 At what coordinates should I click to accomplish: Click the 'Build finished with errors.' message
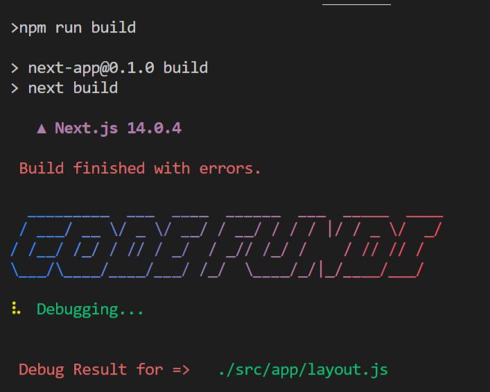click(140, 169)
